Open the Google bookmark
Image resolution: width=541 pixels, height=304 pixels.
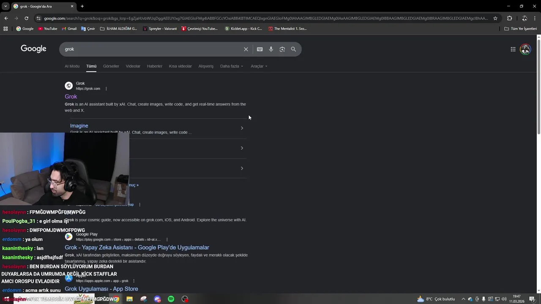tap(25, 29)
